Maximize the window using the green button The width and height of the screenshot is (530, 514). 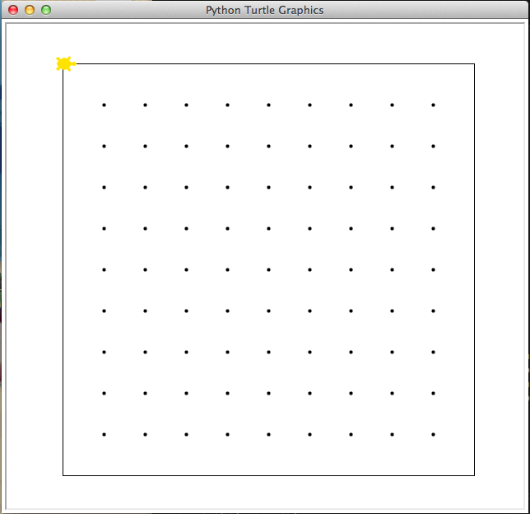pyautogui.click(x=46, y=10)
